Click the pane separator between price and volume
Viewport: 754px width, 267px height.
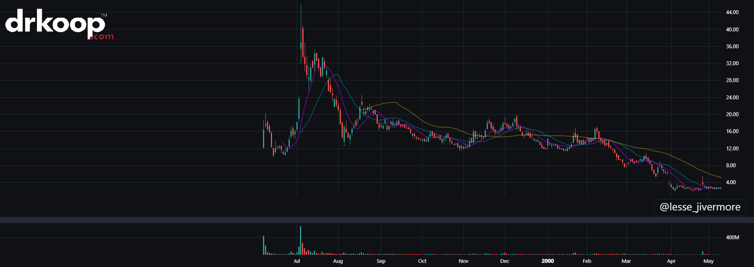[x=377, y=220]
